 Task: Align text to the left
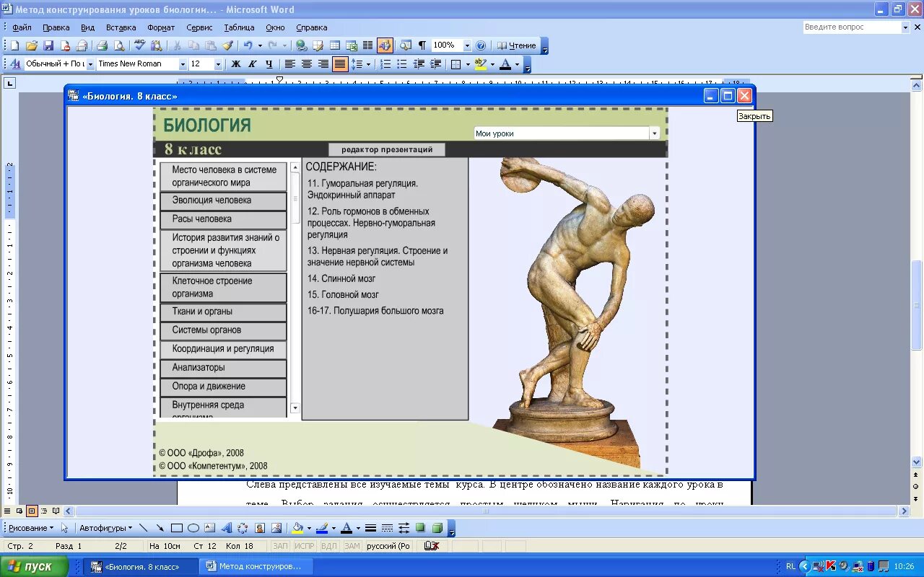coord(289,64)
